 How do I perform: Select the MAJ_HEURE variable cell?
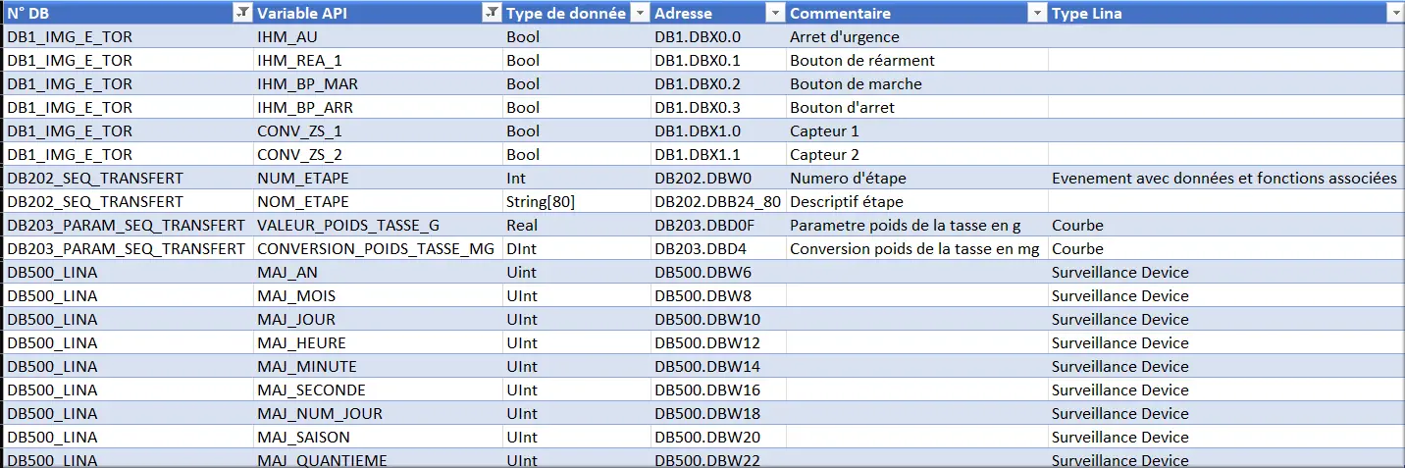(378, 342)
